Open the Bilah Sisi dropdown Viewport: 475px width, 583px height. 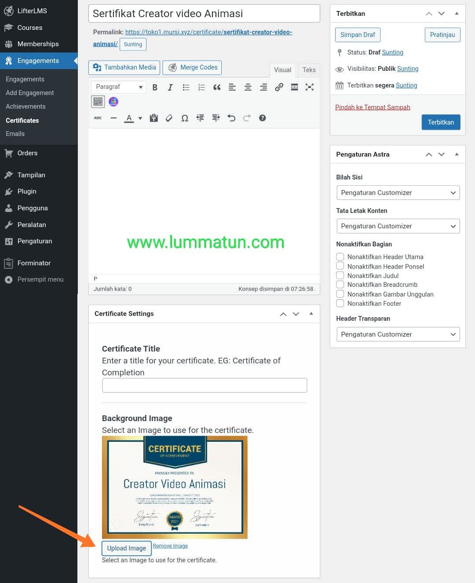[398, 193]
